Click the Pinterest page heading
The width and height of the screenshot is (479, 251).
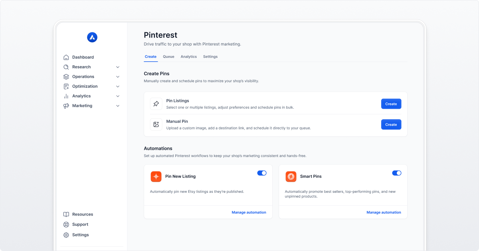[160, 35]
